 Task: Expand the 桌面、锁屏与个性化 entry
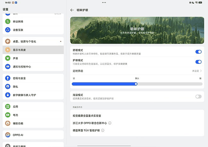click(x=33, y=42)
